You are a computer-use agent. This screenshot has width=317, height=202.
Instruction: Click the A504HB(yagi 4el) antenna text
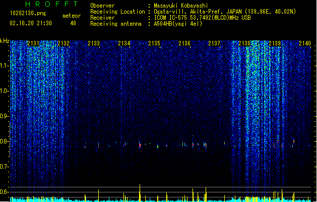178,24
